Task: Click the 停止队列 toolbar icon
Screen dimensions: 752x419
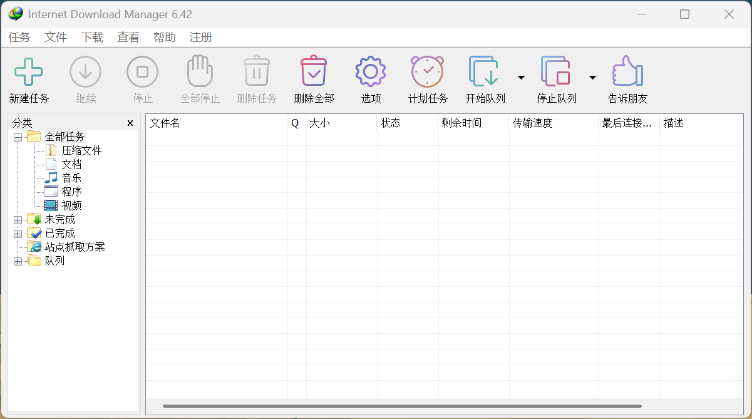Action: (556, 71)
